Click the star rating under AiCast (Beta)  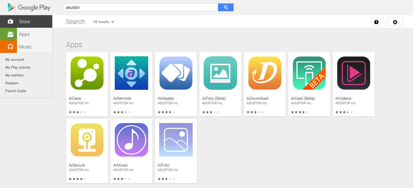pyautogui.click(x=300, y=112)
